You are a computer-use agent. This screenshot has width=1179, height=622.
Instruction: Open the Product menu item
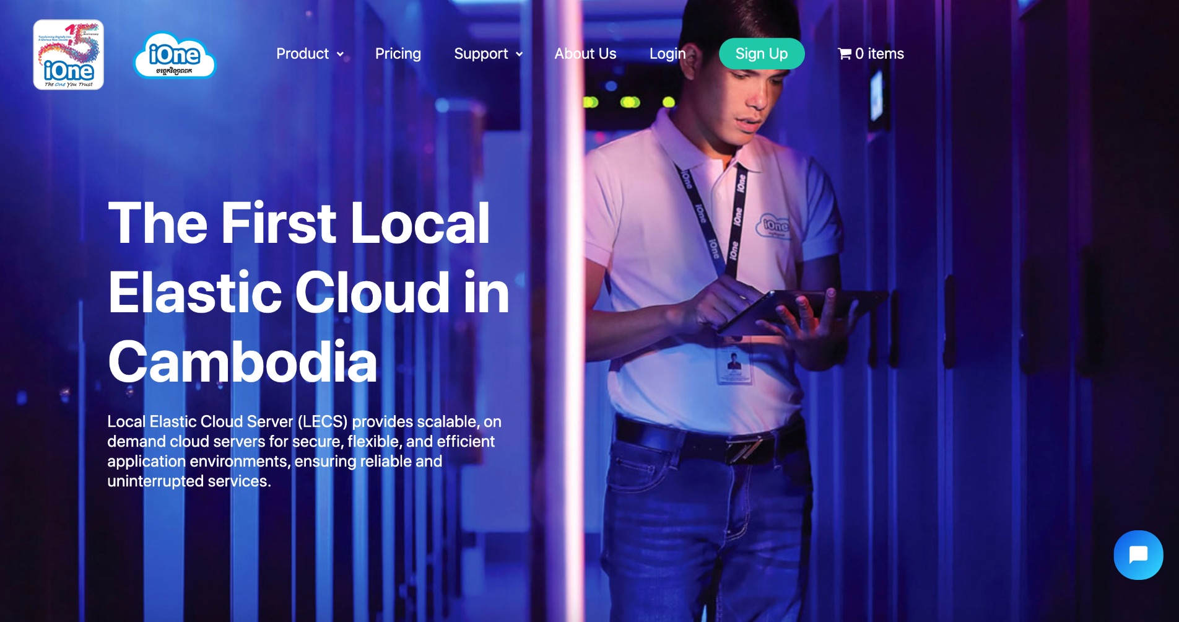tap(302, 54)
